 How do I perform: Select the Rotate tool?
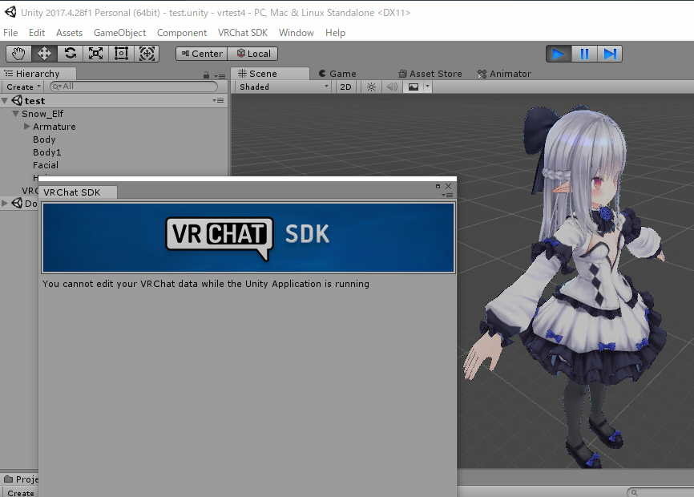pos(70,54)
